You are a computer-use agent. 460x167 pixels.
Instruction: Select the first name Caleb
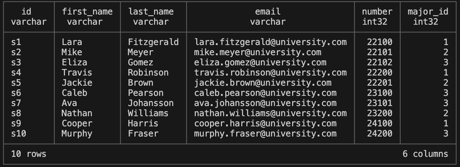(74, 93)
